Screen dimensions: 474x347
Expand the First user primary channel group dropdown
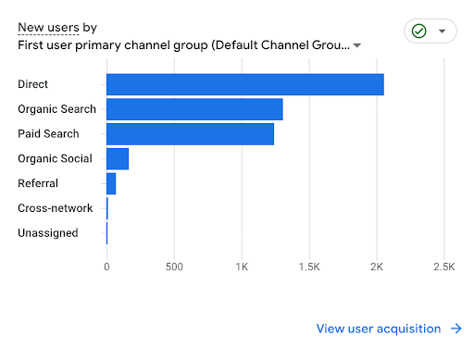(357, 45)
